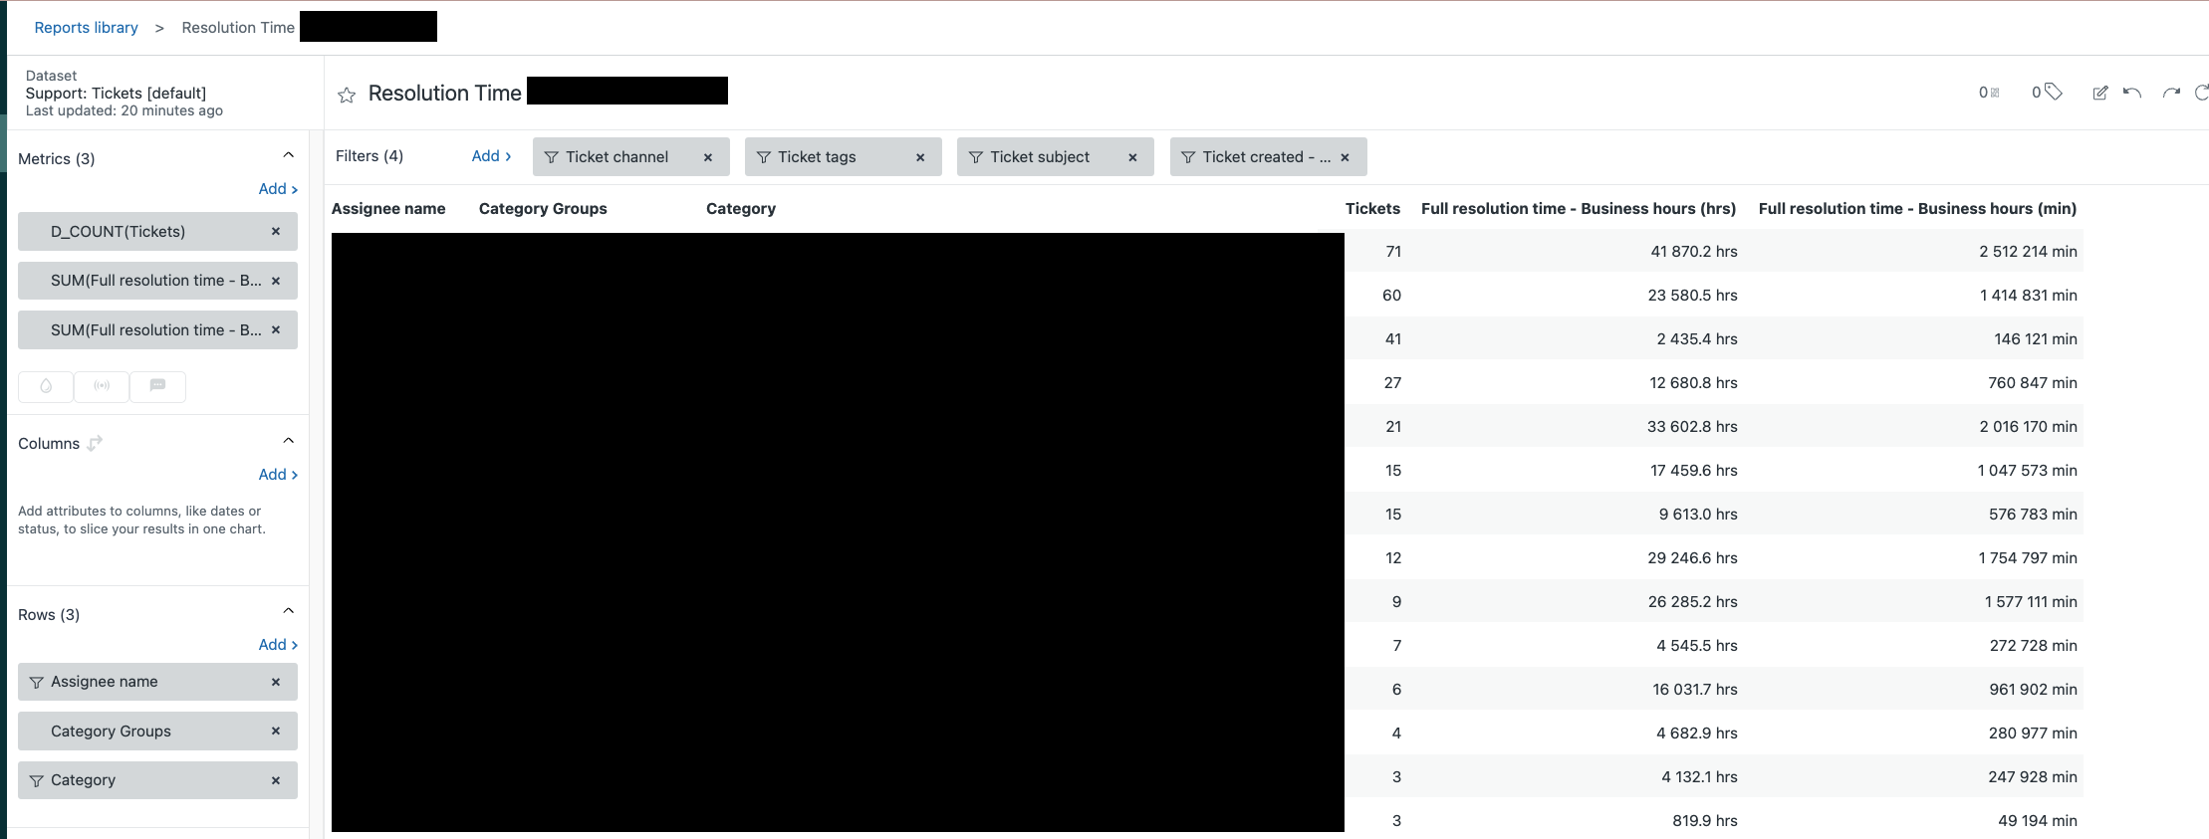Click the speech bubble icon under Metrics
Image resolution: width=2209 pixels, height=839 pixels.
[x=157, y=386]
